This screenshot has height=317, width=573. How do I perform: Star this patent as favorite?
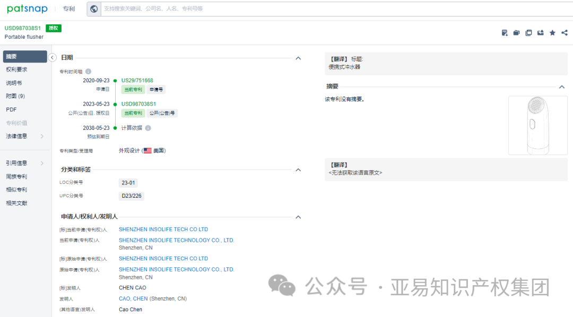[x=552, y=32]
